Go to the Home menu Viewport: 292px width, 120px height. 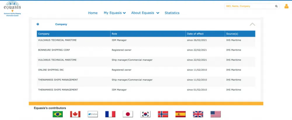coord(93,13)
